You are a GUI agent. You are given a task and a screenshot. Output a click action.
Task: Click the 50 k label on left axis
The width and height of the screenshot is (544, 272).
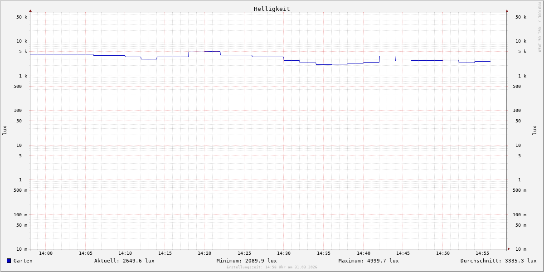(22, 17)
